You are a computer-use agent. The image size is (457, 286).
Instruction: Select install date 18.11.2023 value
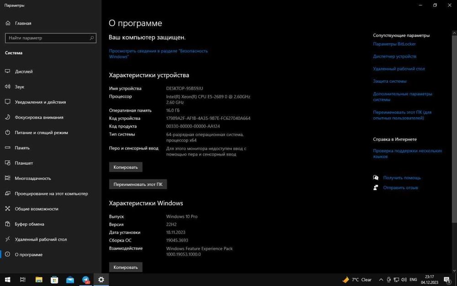coord(175,232)
